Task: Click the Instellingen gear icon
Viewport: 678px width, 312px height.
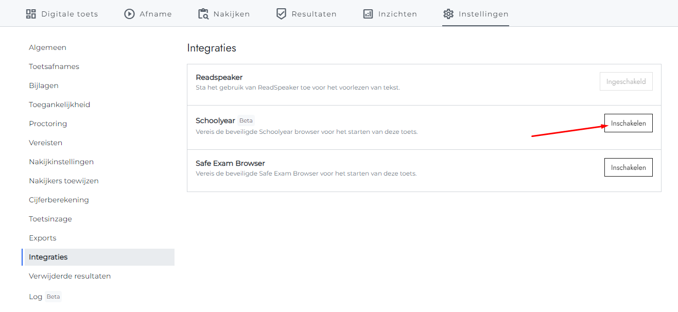Action: [448, 14]
